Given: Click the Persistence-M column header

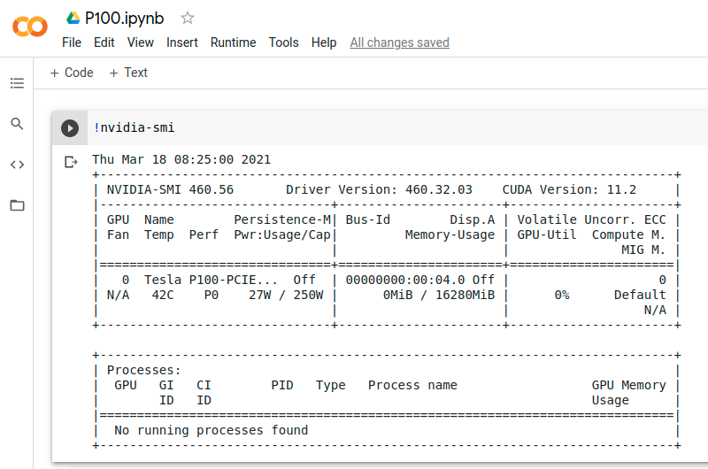Looking at the screenshot, I should 282,219.
